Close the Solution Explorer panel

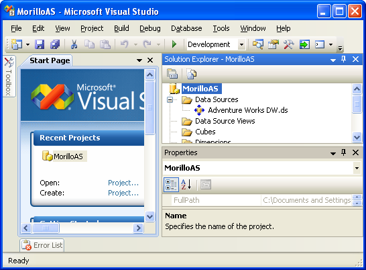(355, 59)
